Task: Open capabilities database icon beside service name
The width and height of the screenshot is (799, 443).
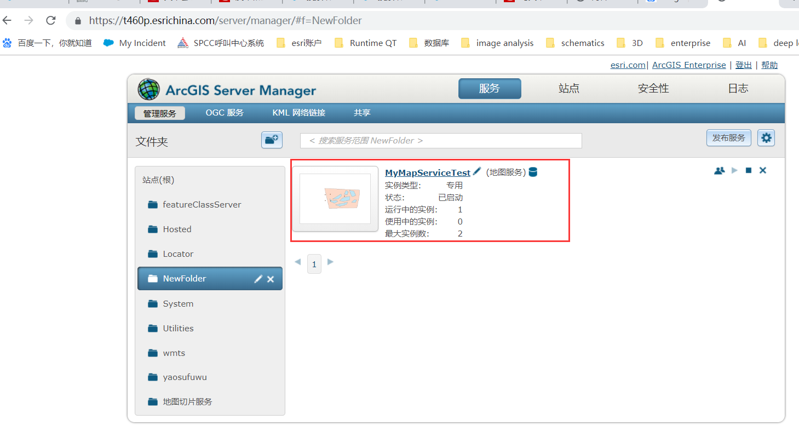Action: (532, 171)
